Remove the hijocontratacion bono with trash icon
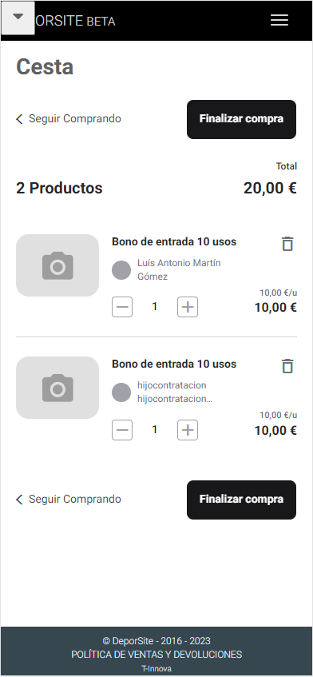 click(x=287, y=366)
